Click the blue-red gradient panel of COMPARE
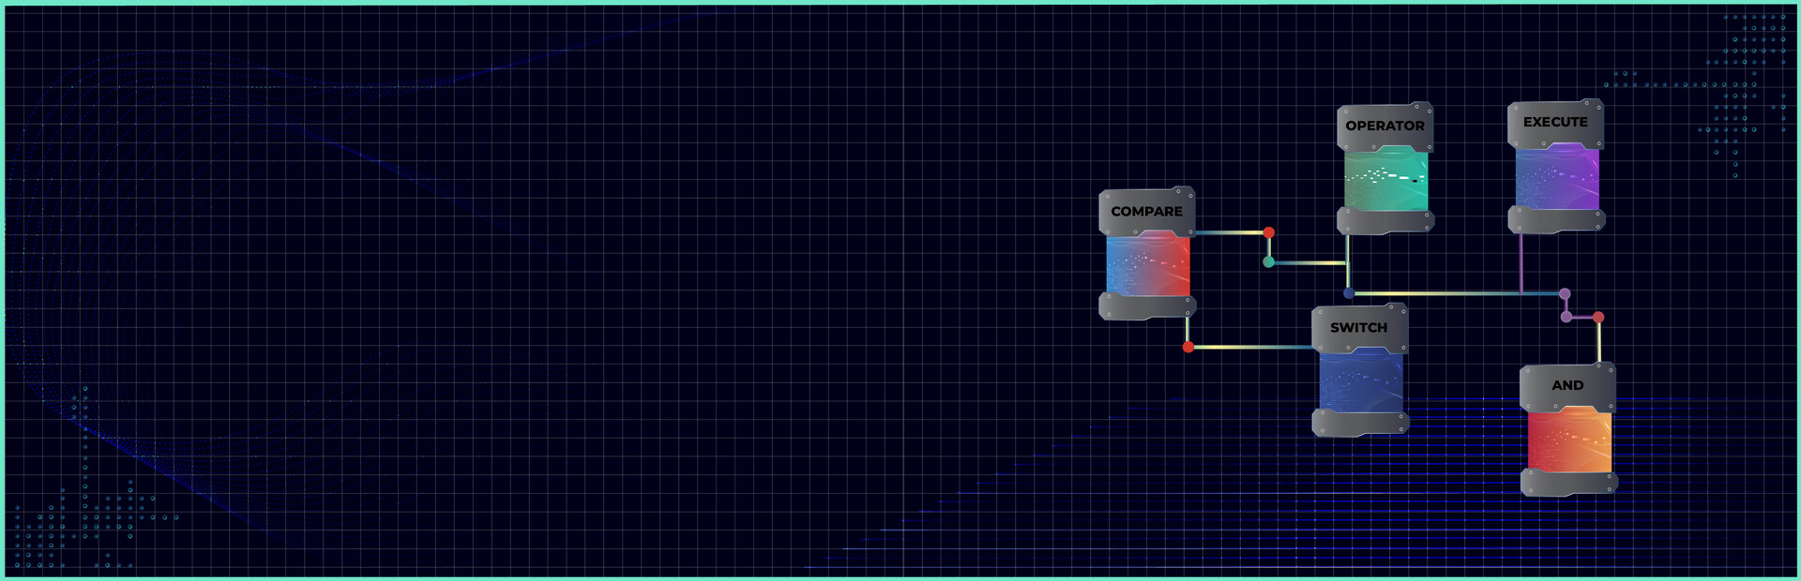The image size is (1801, 581). (1148, 265)
